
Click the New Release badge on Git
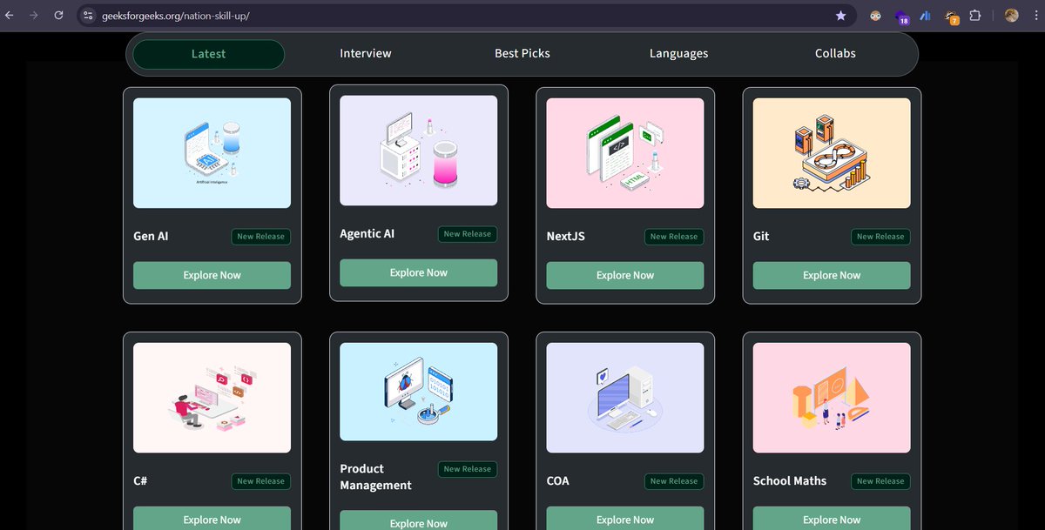click(x=880, y=236)
